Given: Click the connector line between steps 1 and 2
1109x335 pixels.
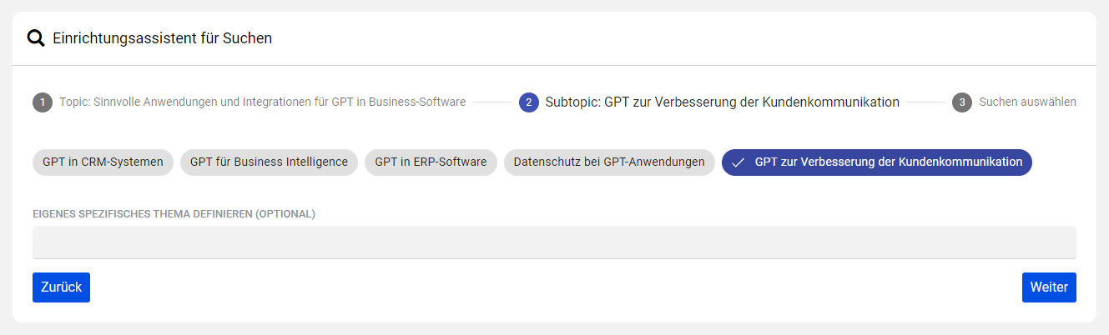Looking at the screenshot, I should coord(492,102).
